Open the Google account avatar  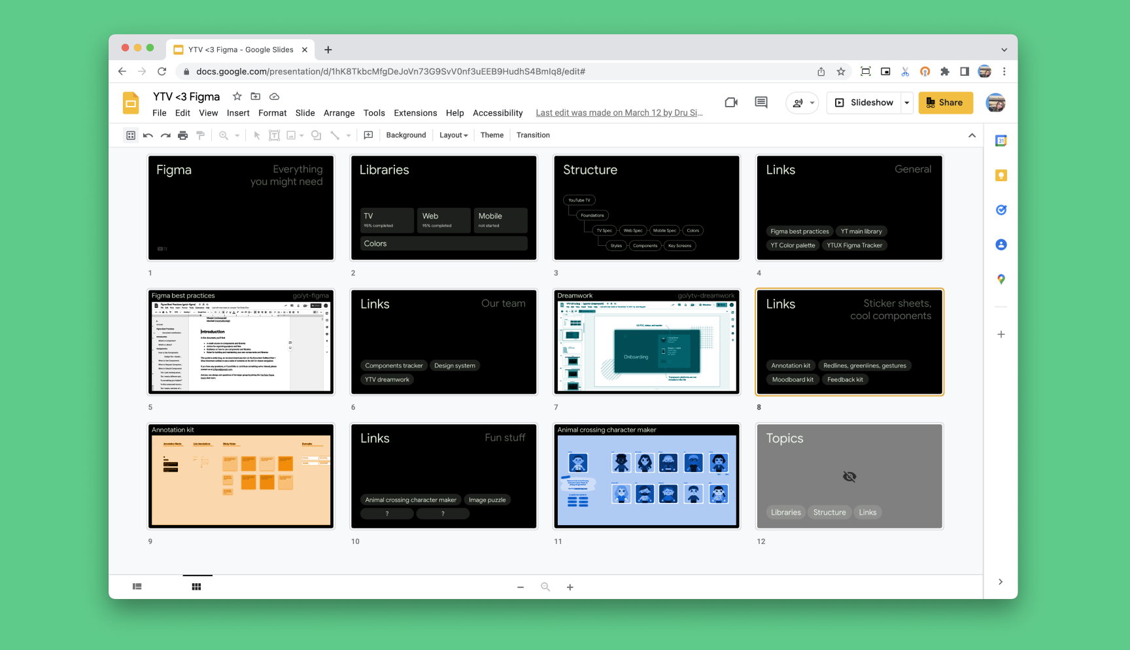coord(995,103)
